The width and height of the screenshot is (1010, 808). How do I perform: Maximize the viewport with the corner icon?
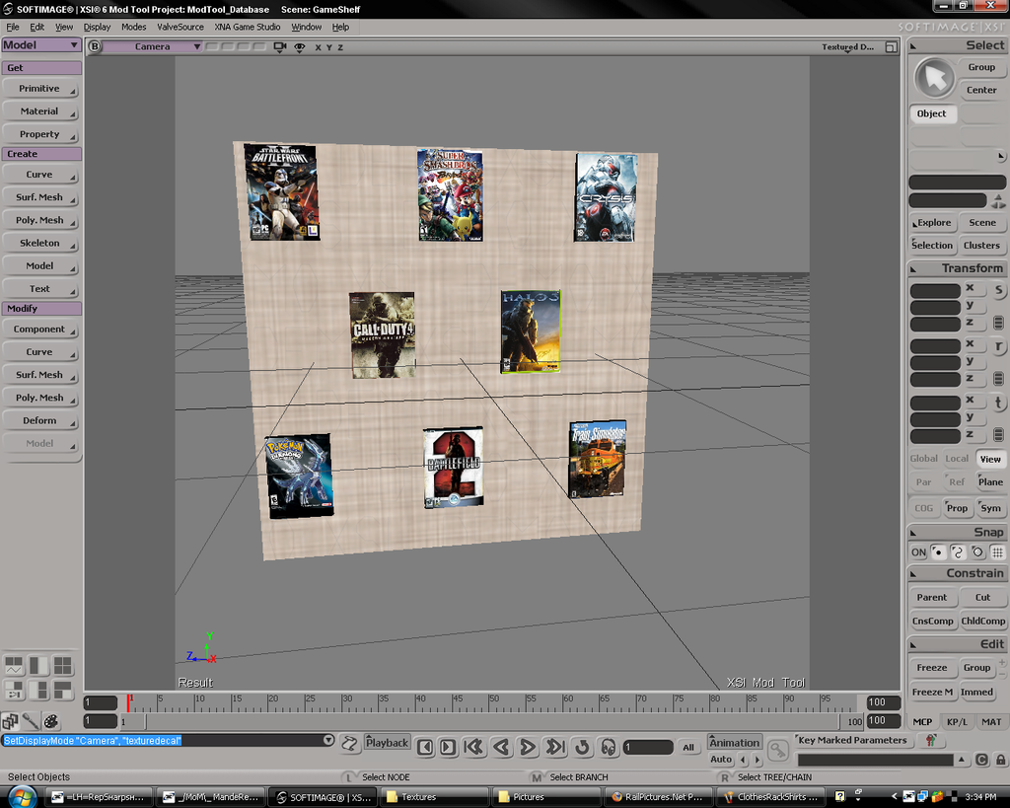click(x=891, y=47)
